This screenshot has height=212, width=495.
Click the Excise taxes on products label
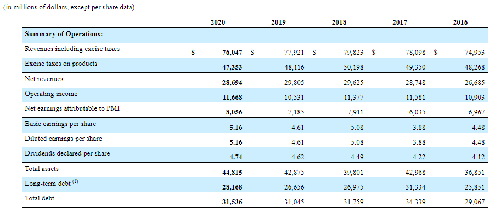[61, 64]
